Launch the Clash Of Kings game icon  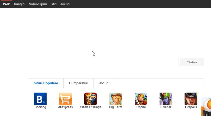(91, 99)
